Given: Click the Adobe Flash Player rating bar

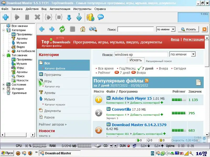Looking at the screenshot, I should pos(179,100).
